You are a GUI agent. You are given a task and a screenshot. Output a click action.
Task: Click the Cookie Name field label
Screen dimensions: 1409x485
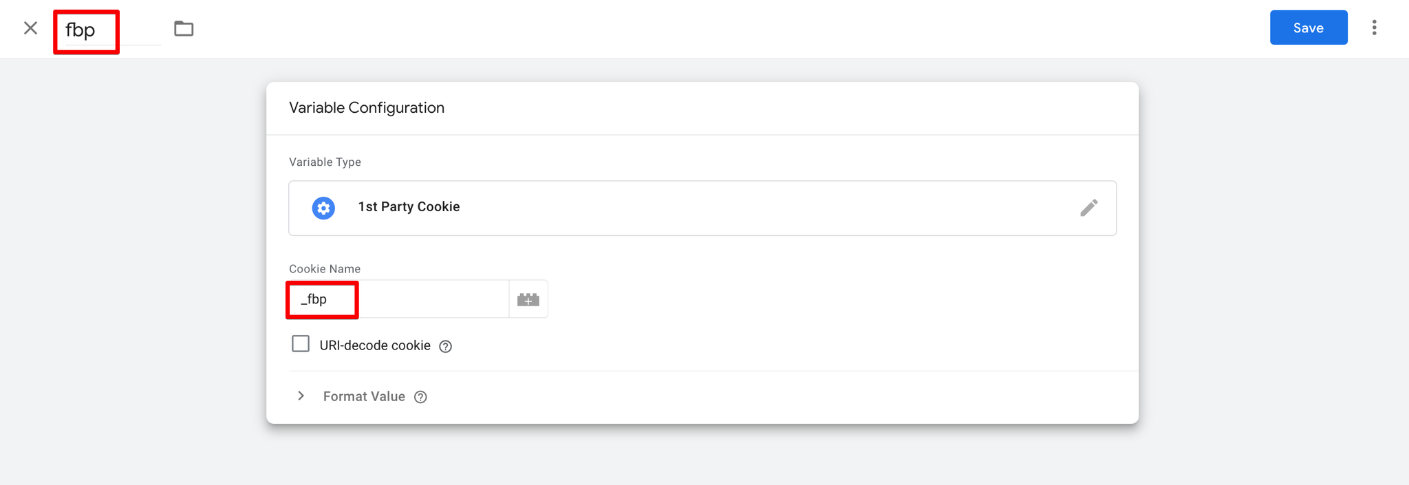325,269
